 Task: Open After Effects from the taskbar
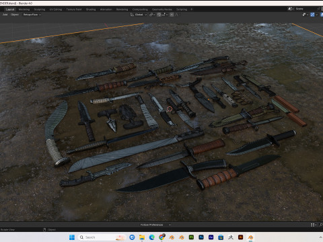(x=211, y=237)
